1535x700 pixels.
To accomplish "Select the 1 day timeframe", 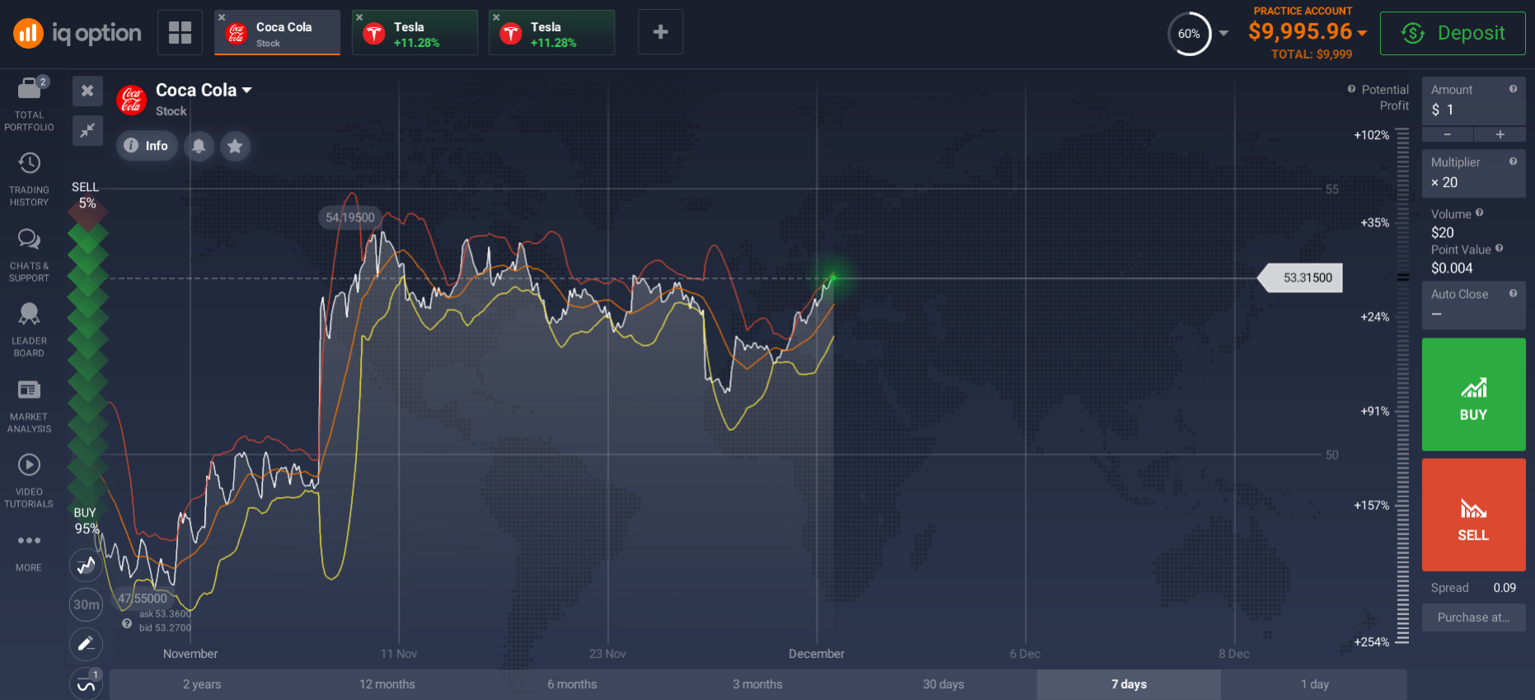I will coord(1315,684).
